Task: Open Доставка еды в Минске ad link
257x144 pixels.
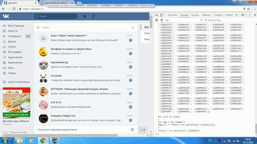Action: pos(16,121)
